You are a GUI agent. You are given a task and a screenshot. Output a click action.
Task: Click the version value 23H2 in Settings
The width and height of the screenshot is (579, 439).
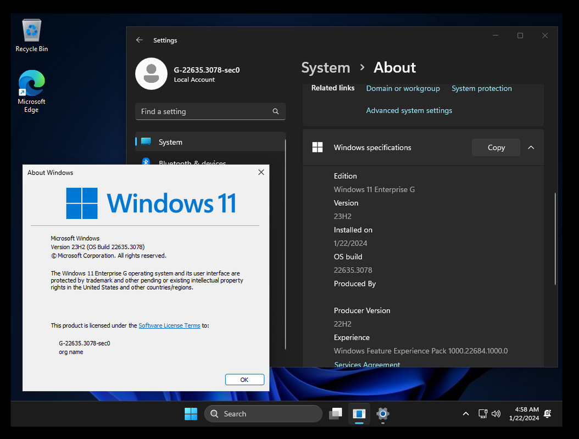[343, 216]
